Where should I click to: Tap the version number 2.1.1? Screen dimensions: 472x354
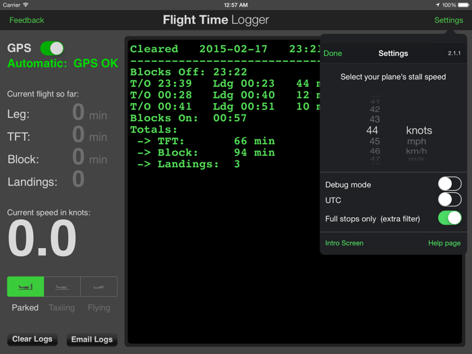click(454, 53)
